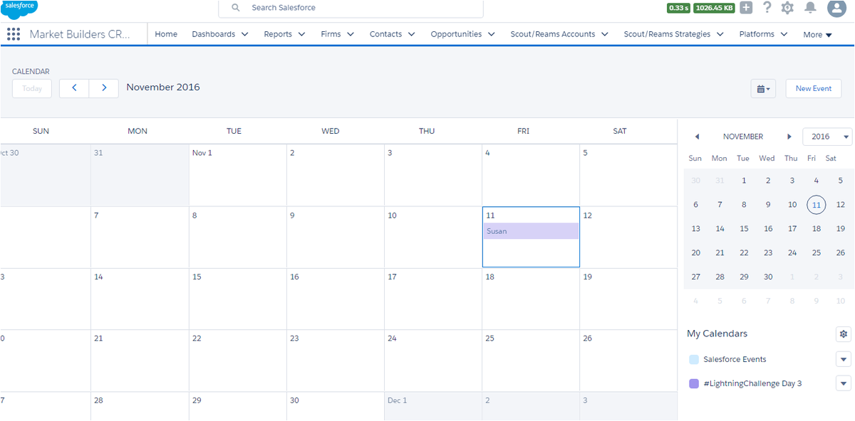Open the calendar view switcher icon
This screenshot has width=855, height=421.
point(763,89)
